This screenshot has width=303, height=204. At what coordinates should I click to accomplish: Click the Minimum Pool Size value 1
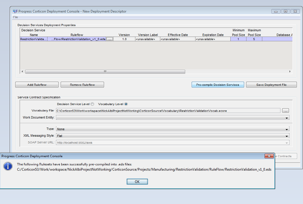[238, 39]
